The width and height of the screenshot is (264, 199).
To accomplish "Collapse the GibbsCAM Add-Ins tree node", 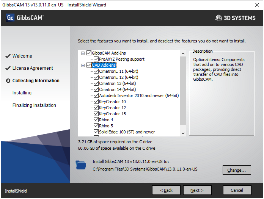I will click(83, 53).
